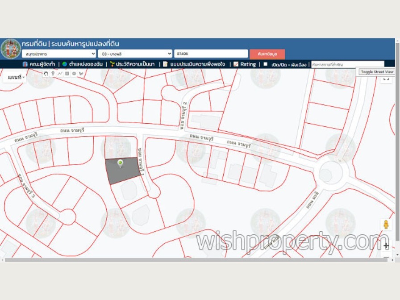400x300 pixels.
Task: Click the Street View pegman icon
Action: [386, 224]
